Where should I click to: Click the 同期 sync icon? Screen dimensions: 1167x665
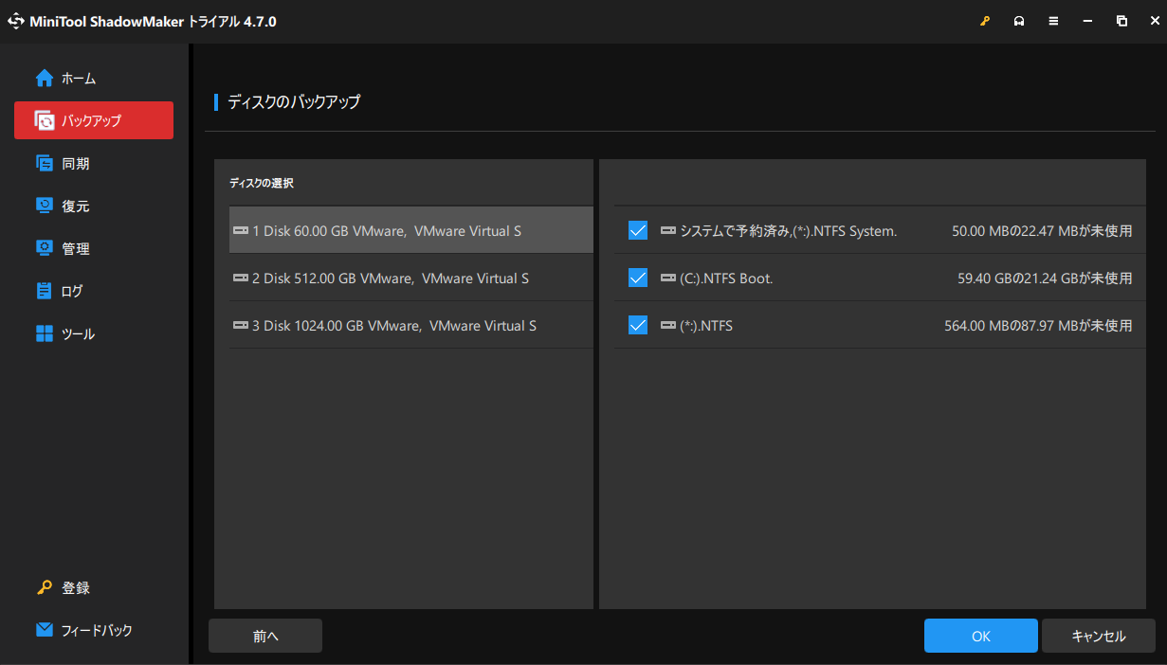tap(44, 163)
